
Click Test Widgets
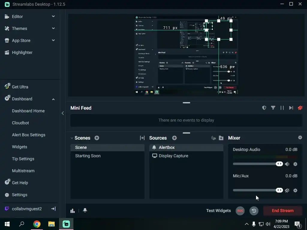(x=219, y=211)
